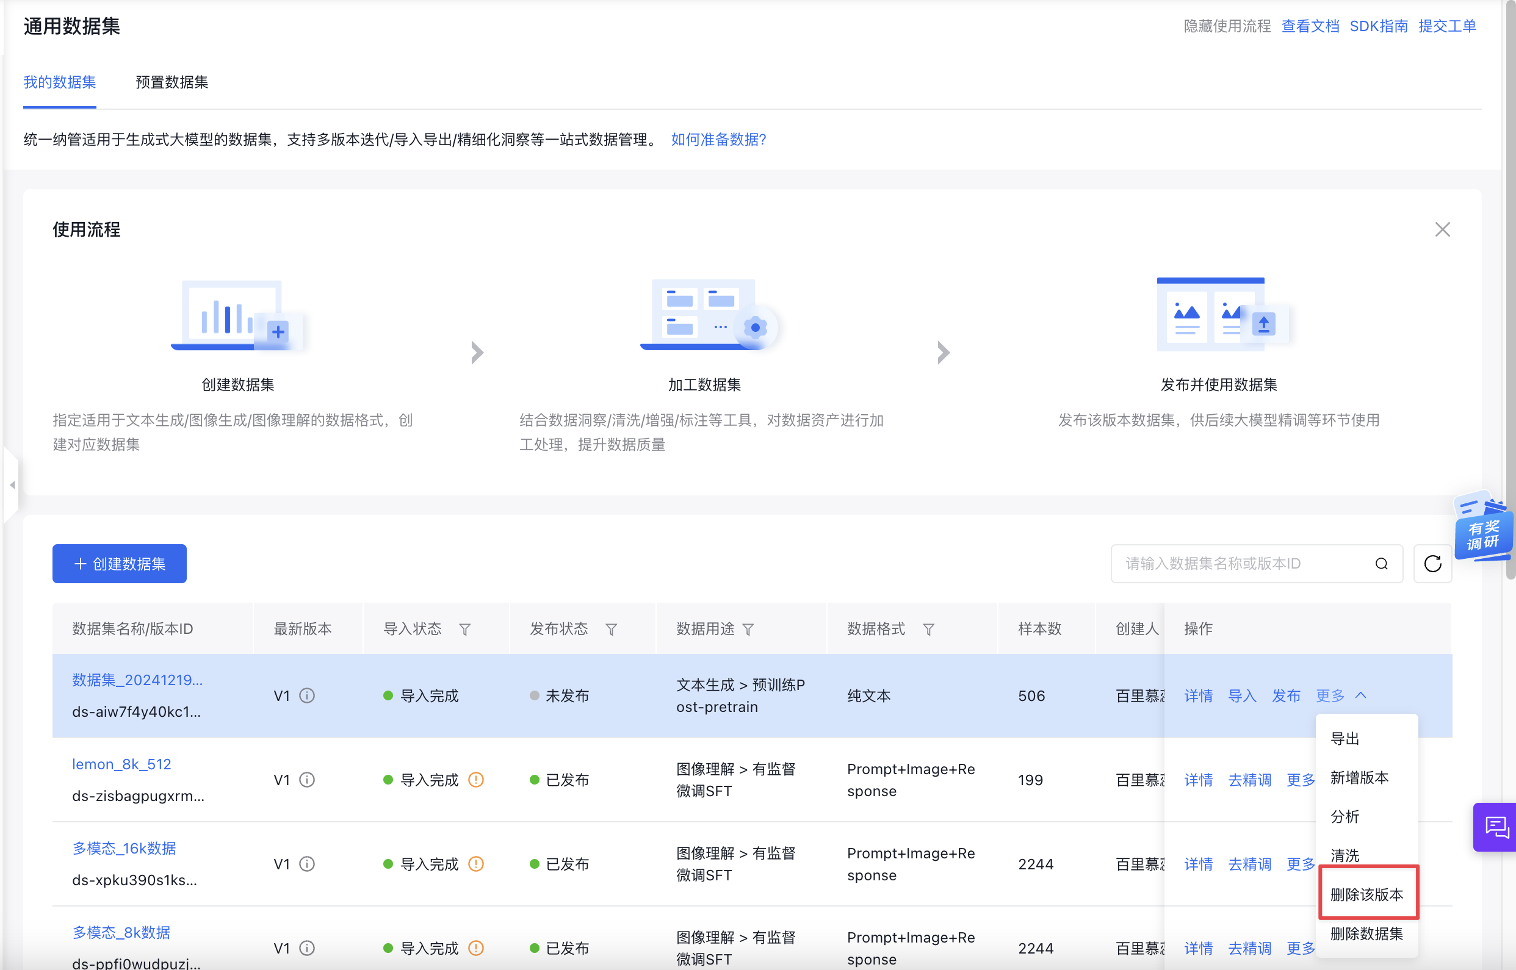Select 导出 from the dropdown menu
This screenshot has height=970, width=1516.
pyautogui.click(x=1366, y=738)
